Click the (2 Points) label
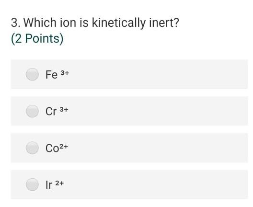 click(37, 39)
